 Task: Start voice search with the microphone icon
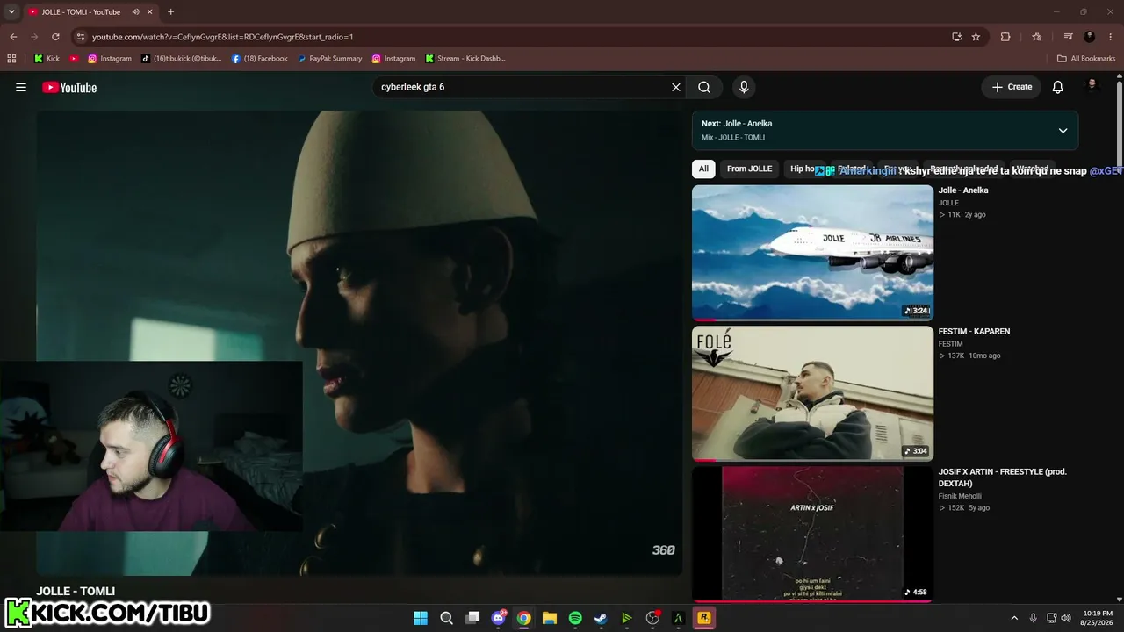click(x=744, y=87)
